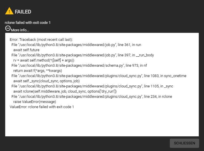
Task: Click the final "ValueError: rclone failed" line
Action: tap(42, 107)
